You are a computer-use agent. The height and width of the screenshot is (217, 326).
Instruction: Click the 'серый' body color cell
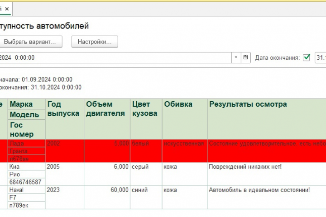coord(146,174)
